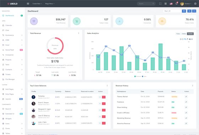Screen dimensions: 199x135
Task: Click the top bar search field
Action: click(146, 4)
